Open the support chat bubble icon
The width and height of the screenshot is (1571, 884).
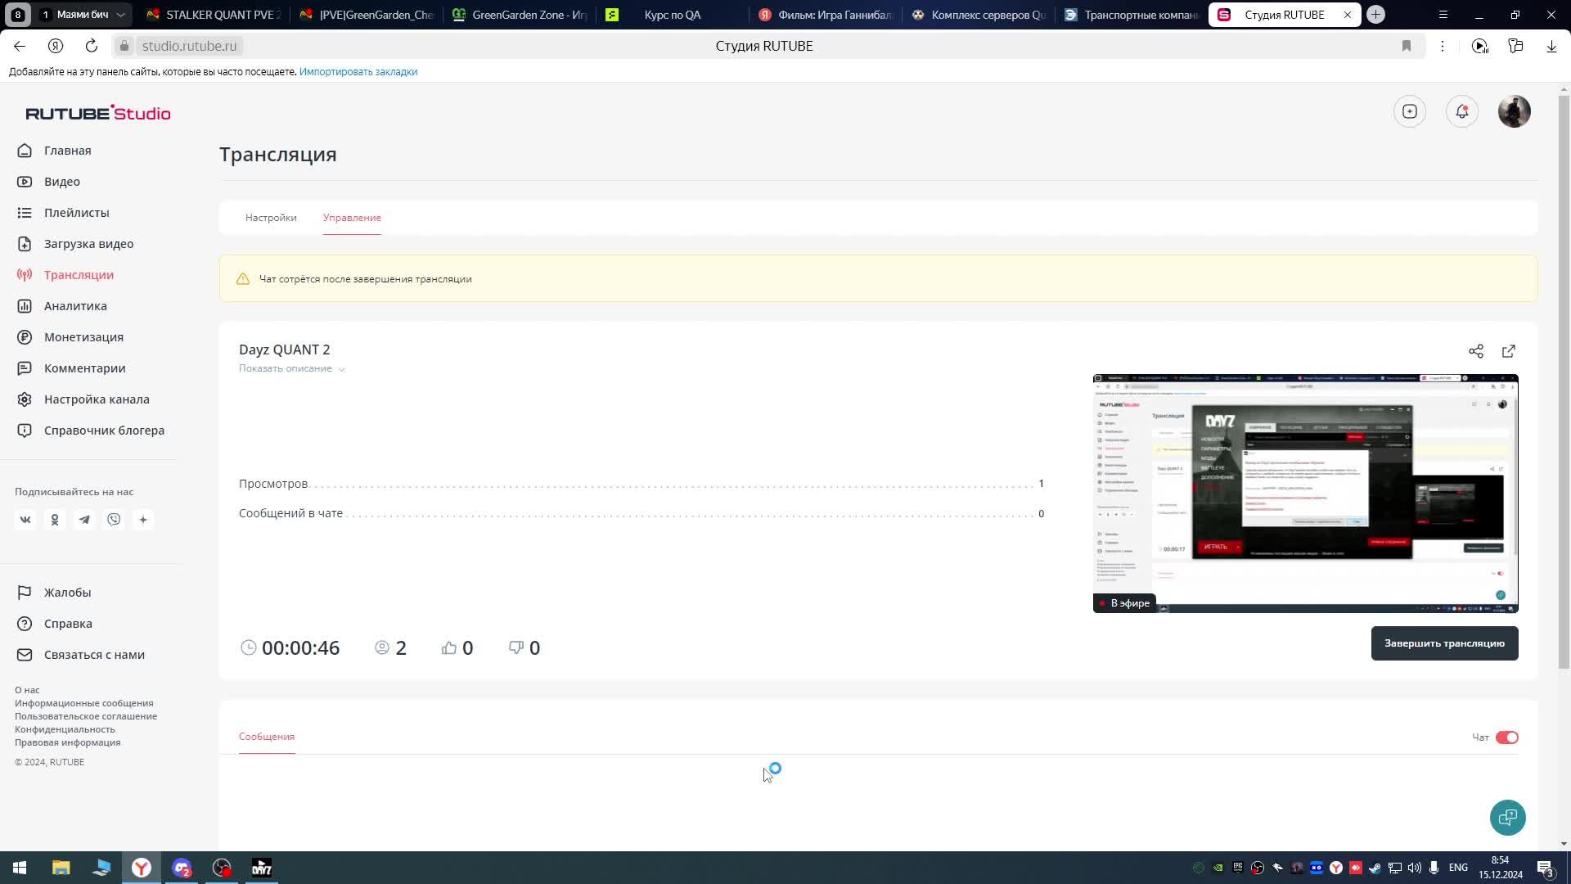point(1507,817)
